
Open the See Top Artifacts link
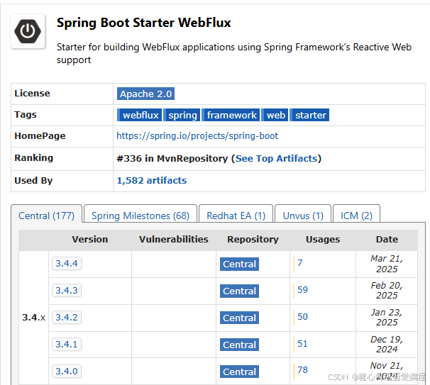pyautogui.click(x=277, y=158)
